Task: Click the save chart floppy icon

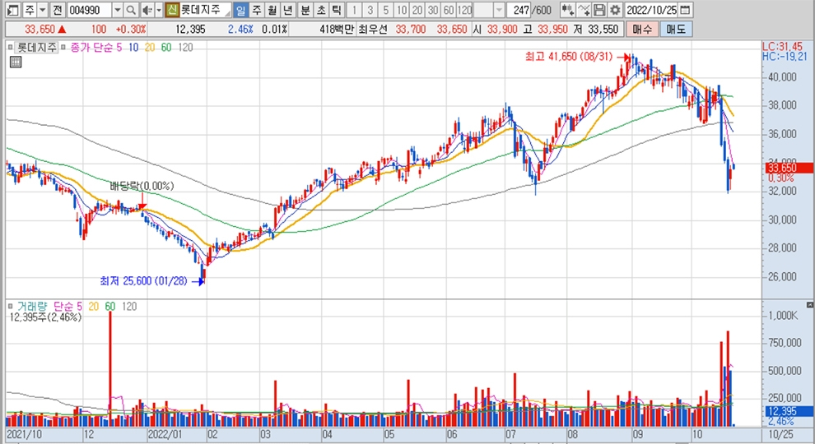Action: point(599,10)
